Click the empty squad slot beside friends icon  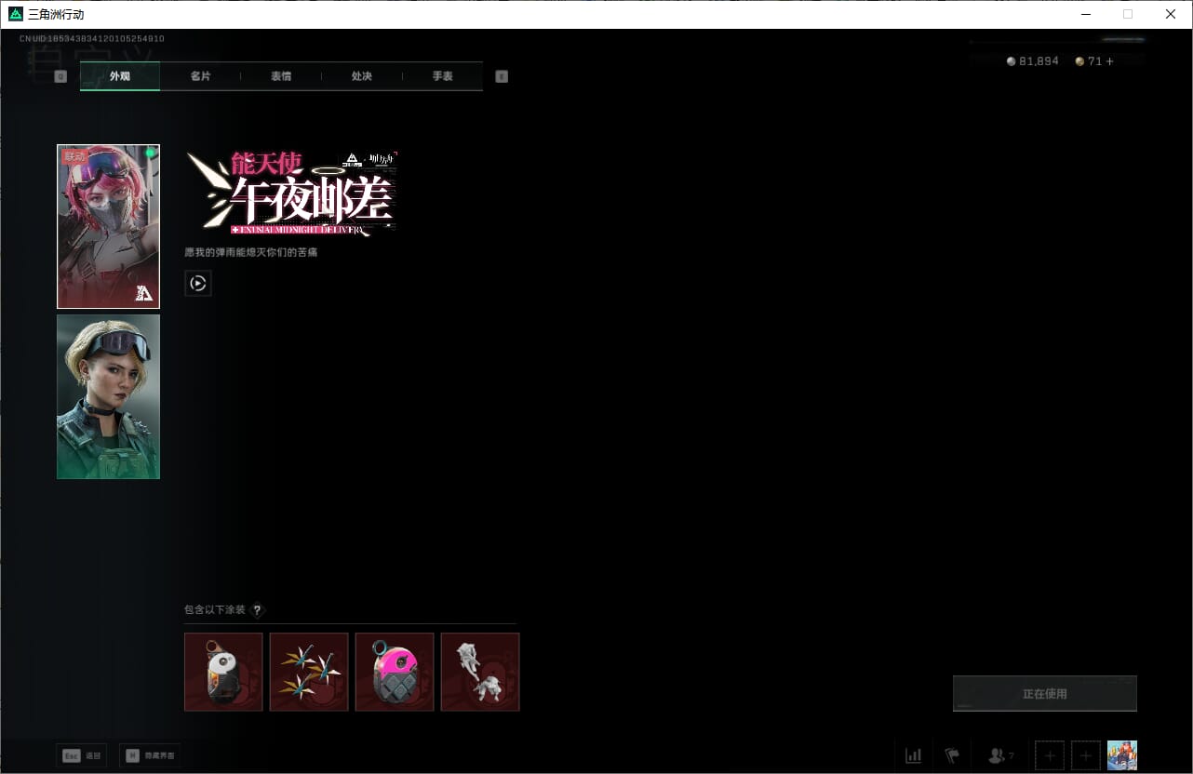(x=1050, y=755)
